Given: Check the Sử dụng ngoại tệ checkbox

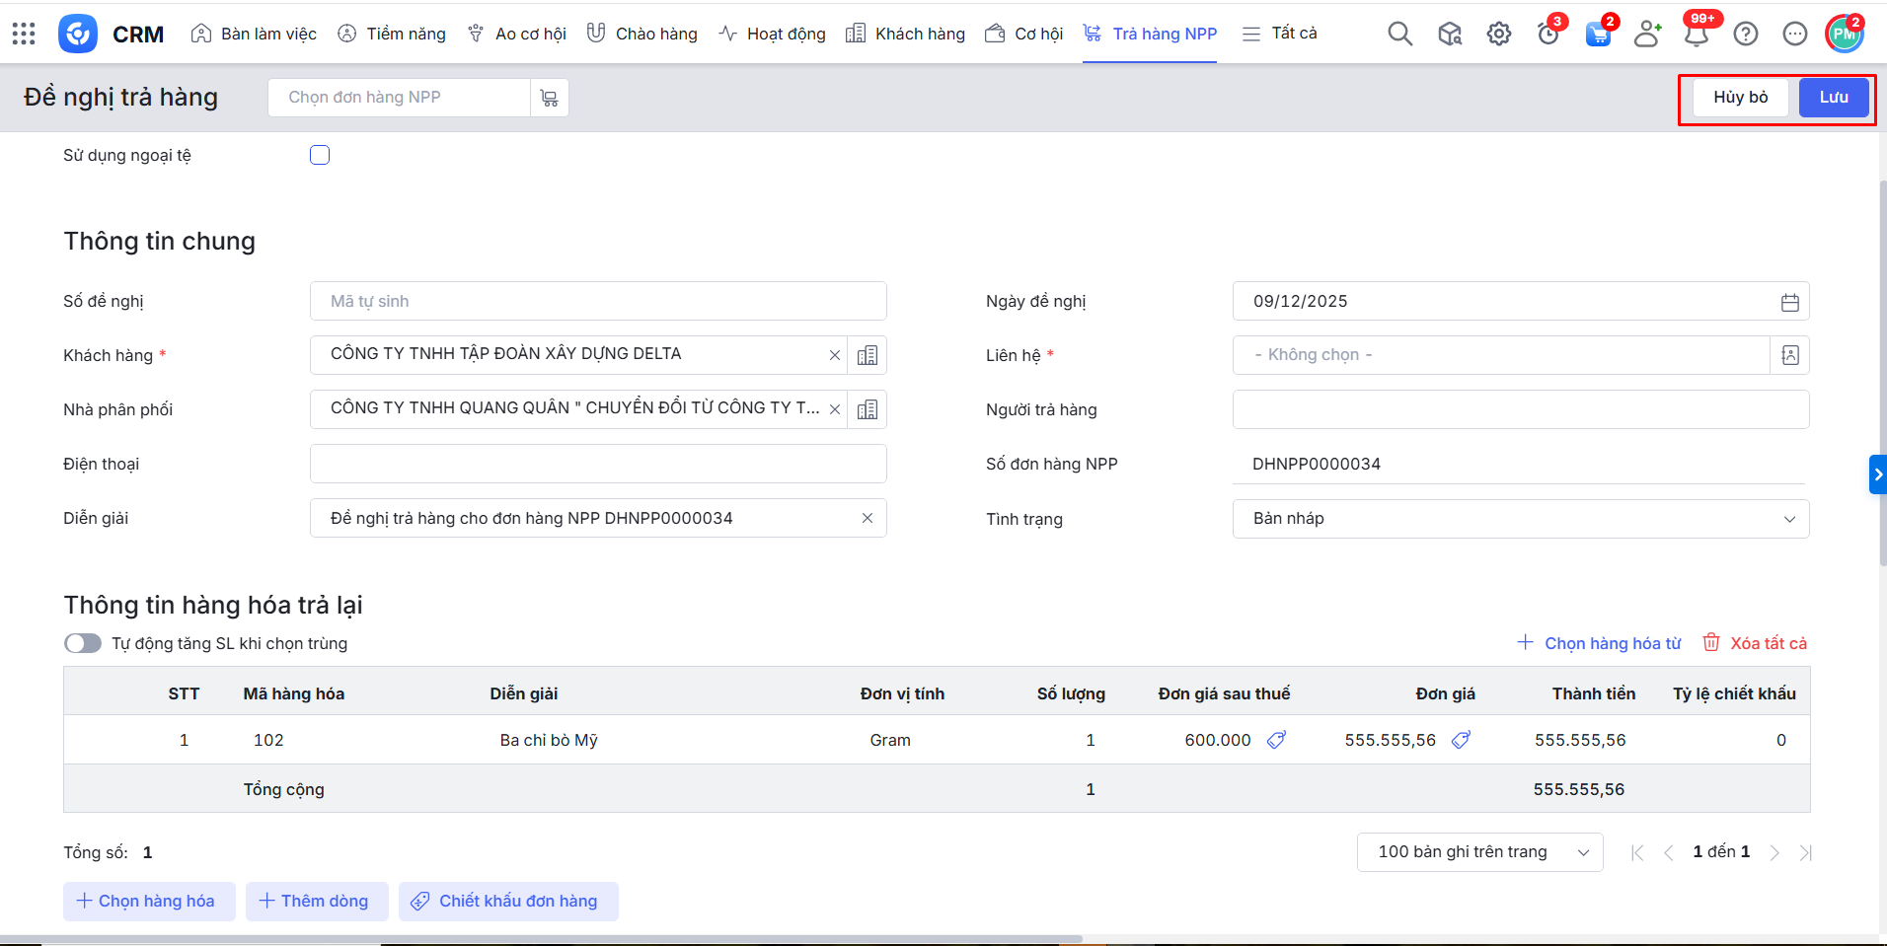Looking at the screenshot, I should point(320,155).
